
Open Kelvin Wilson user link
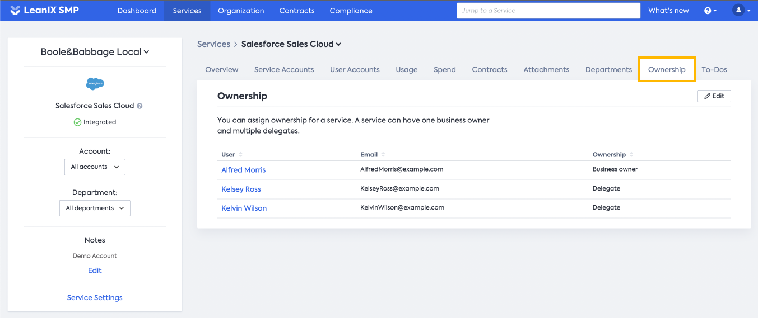tap(244, 208)
